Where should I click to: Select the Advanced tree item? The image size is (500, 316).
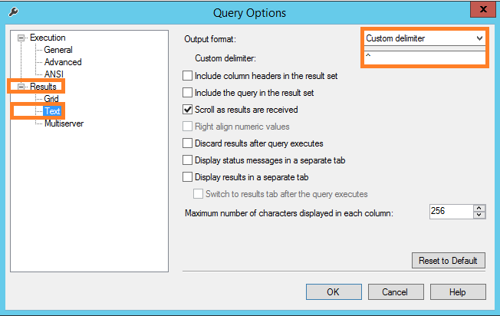63,62
